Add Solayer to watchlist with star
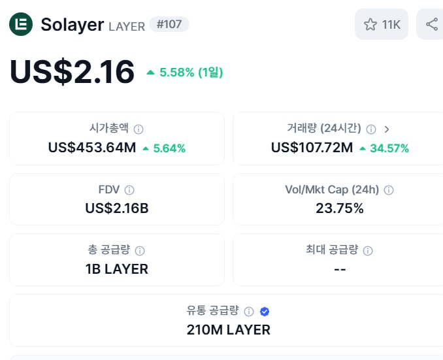Viewport: 443px width, 360px height. click(x=370, y=25)
